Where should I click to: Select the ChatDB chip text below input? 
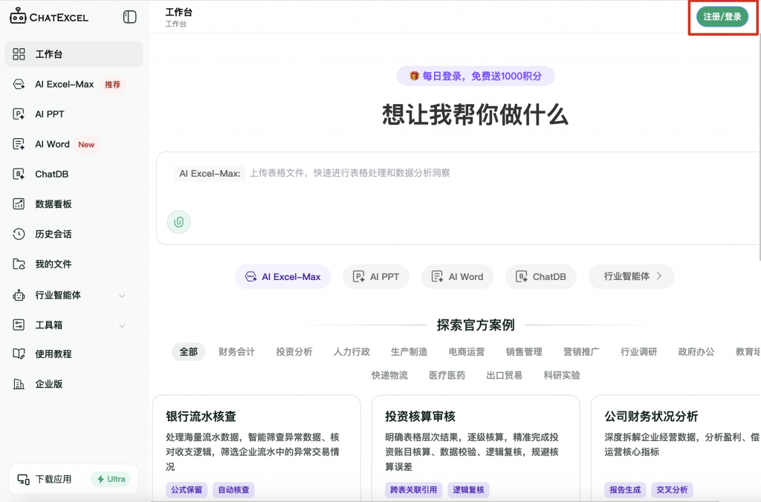(549, 277)
